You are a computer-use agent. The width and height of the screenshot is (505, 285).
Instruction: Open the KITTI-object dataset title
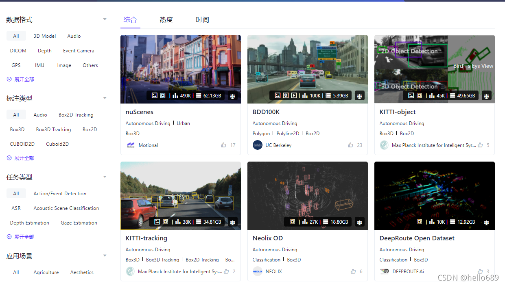click(398, 112)
